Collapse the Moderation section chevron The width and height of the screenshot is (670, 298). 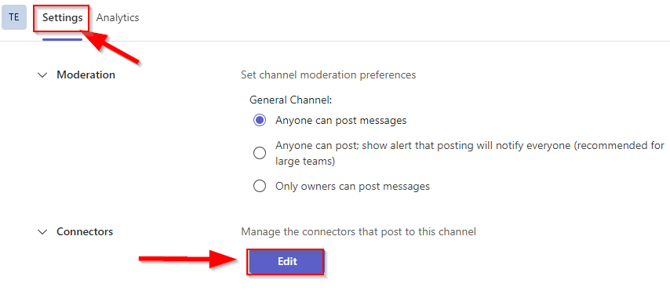[x=42, y=75]
